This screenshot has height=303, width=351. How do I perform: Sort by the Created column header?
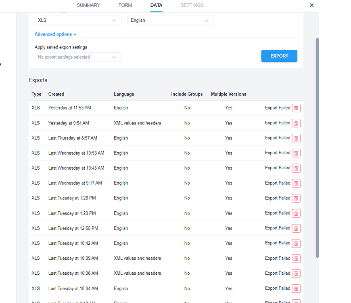[x=56, y=94]
